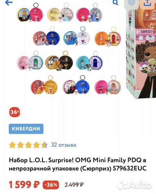Select the teal capsule with blue door
Screen dimensions: 156x194
(89, 61)
